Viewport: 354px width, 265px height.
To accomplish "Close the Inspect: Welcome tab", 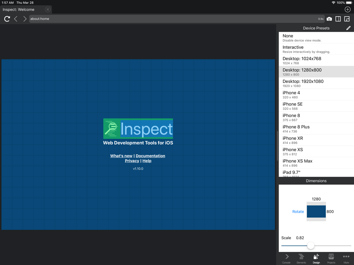I will pyautogui.click(x=47, y=10).
